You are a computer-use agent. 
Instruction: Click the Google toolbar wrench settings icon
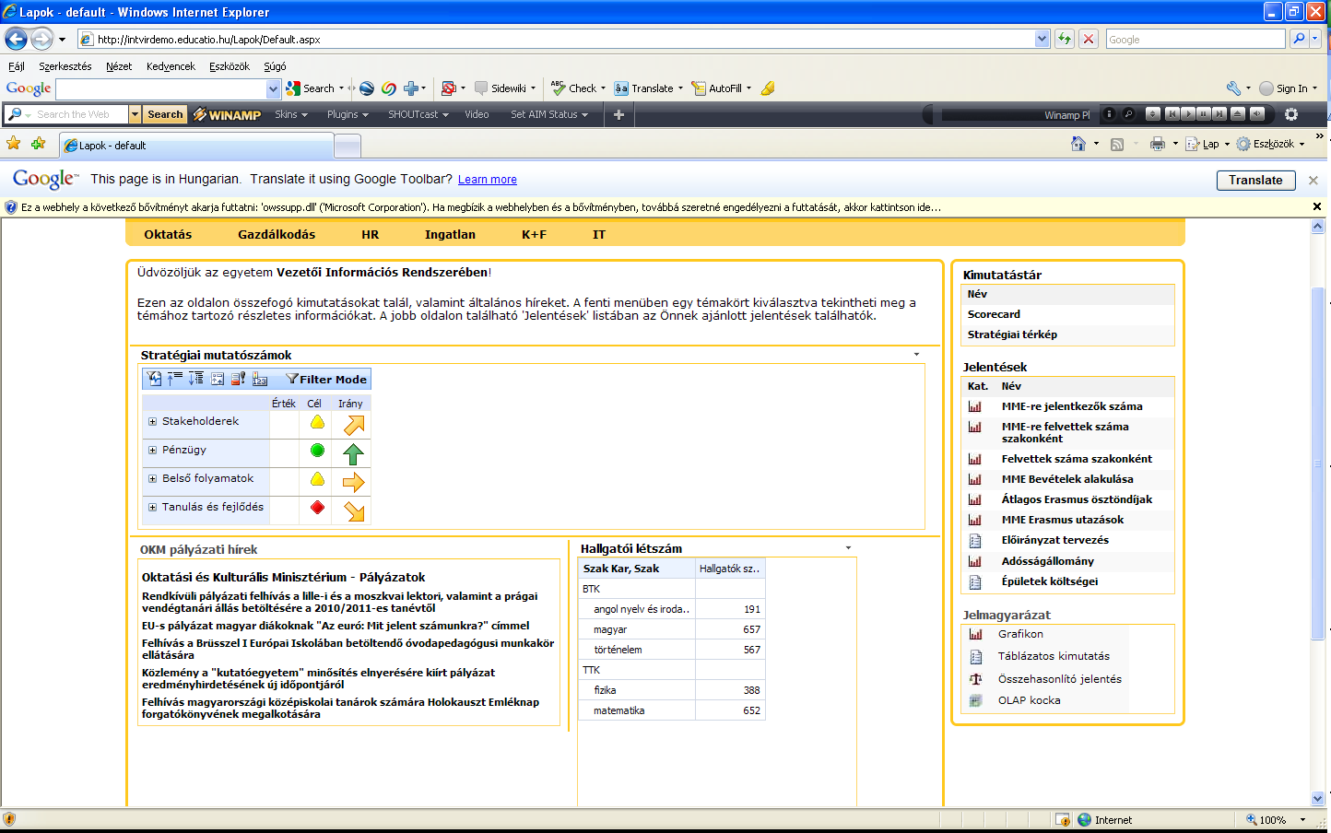click(1233, 88)
